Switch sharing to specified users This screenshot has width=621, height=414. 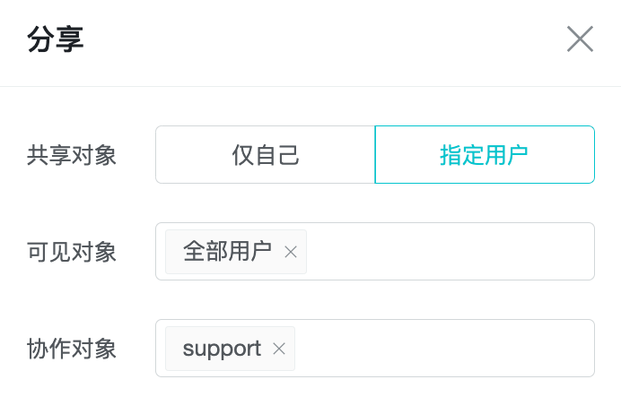[x=485, y=155]
